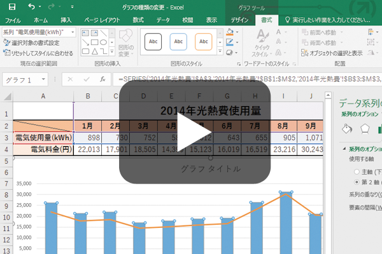Switch to the 数式 ribbon tab

point(138,20)
